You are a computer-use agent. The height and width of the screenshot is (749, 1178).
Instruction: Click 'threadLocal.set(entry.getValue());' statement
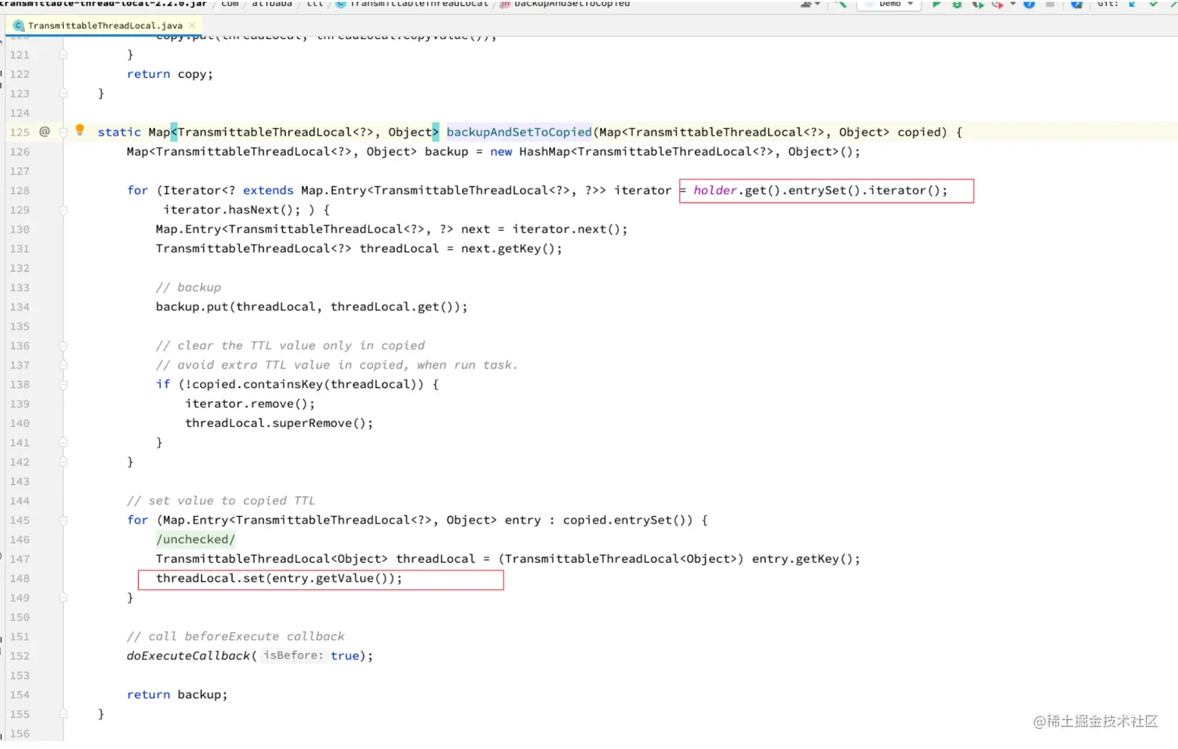click(x=279, y=578)
